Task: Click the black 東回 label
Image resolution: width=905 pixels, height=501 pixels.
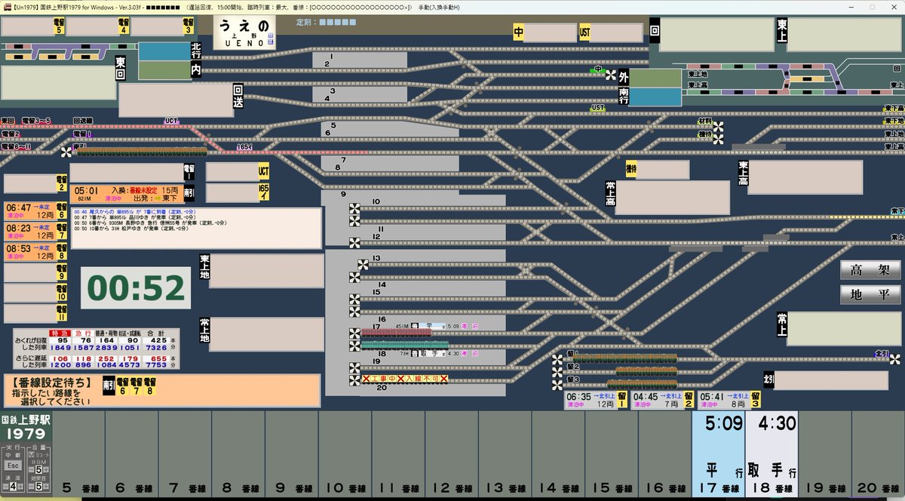Action: pos(121,67)
